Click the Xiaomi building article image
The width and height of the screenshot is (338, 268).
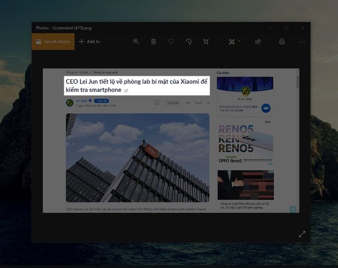(138, 158)
